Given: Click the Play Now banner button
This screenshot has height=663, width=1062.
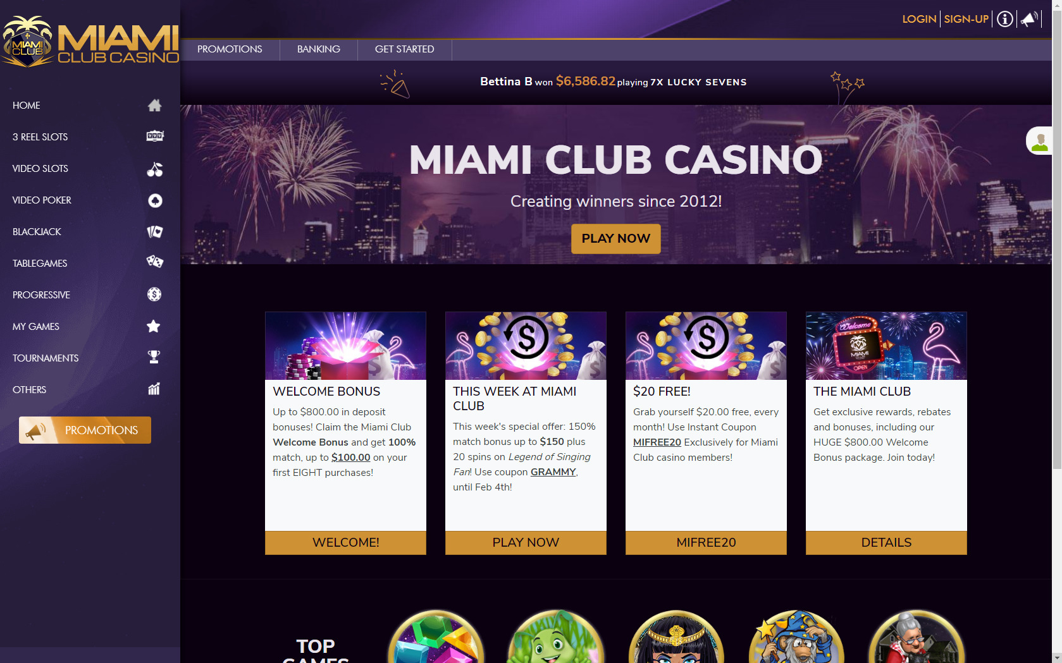Looking at the screenshot, I should 616,238.
